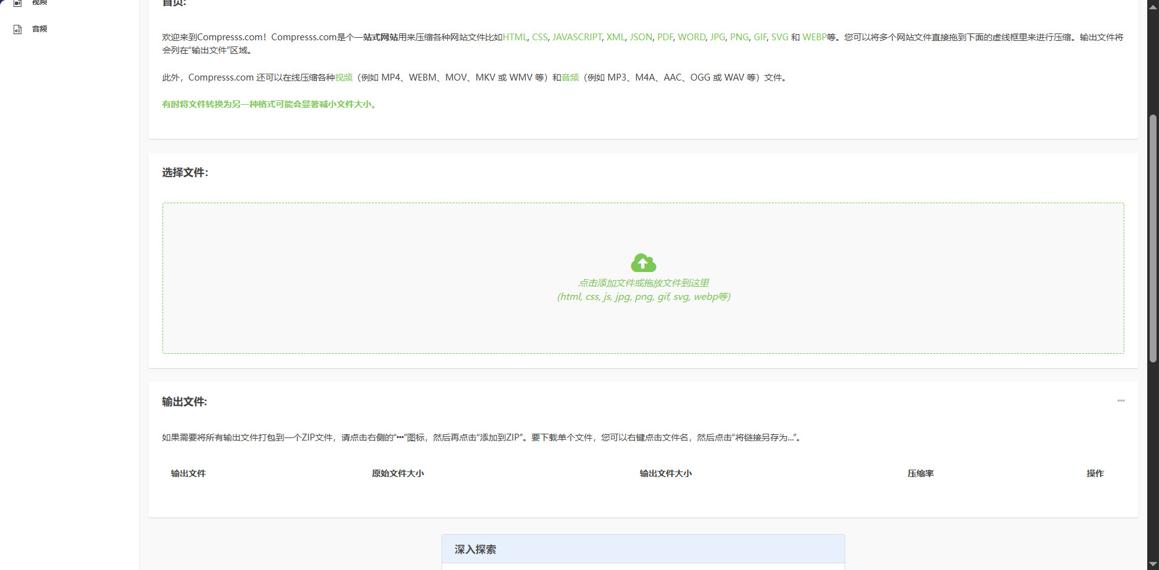This screenshot has height=570, width=1159.
Task: Follow the JAVASCRIPT link
Action: [577, 37]
